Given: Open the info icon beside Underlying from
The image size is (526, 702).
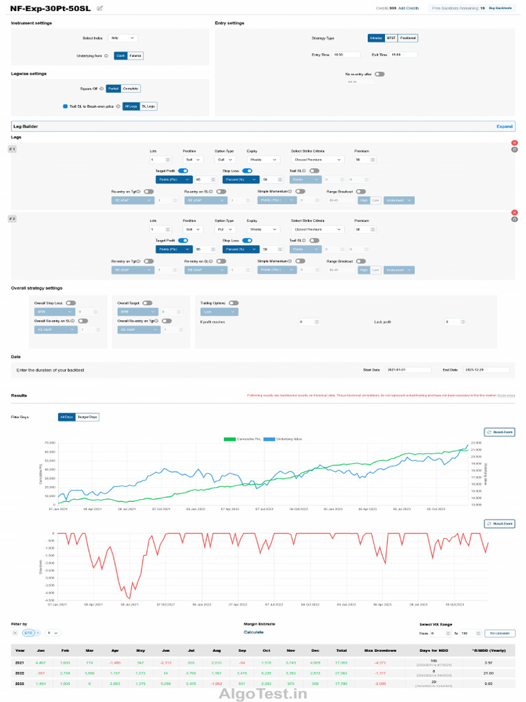Looking at the screenshot, I should tap(106, 56).
